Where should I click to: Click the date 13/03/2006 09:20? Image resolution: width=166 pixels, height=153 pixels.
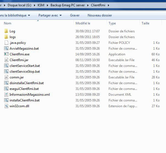(87, 95)
